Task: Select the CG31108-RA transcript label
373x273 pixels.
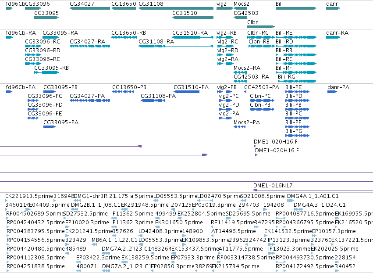Action: 156,41
